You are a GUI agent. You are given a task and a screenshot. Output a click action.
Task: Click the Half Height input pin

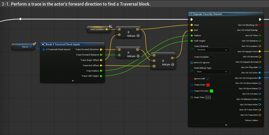click(x=192, y=41)
